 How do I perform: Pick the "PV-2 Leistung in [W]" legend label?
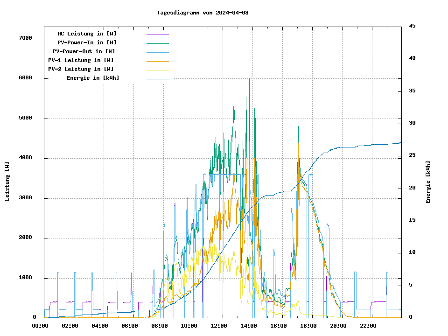pyautogui.click(x=81, y=69)
